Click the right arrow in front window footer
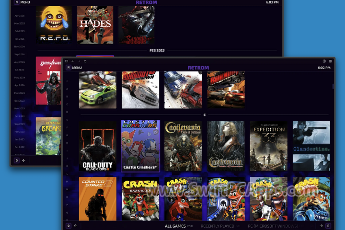Image resolution: width=345 pixels, height=230 pixels. tap(321, 226)
